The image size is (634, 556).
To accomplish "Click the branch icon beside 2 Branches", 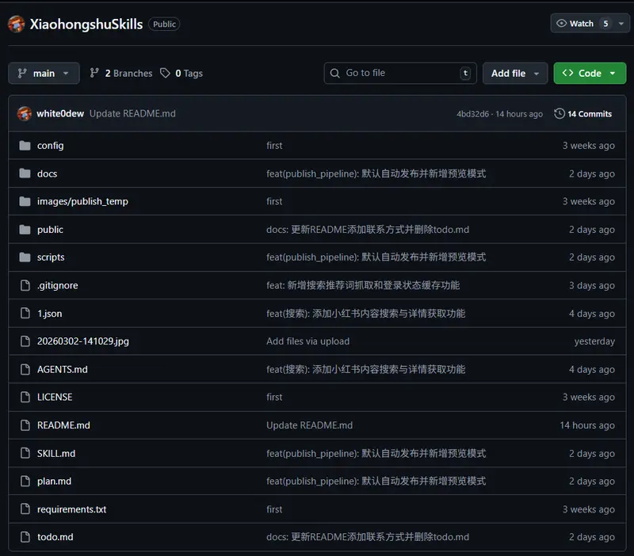I will (95, 73).
